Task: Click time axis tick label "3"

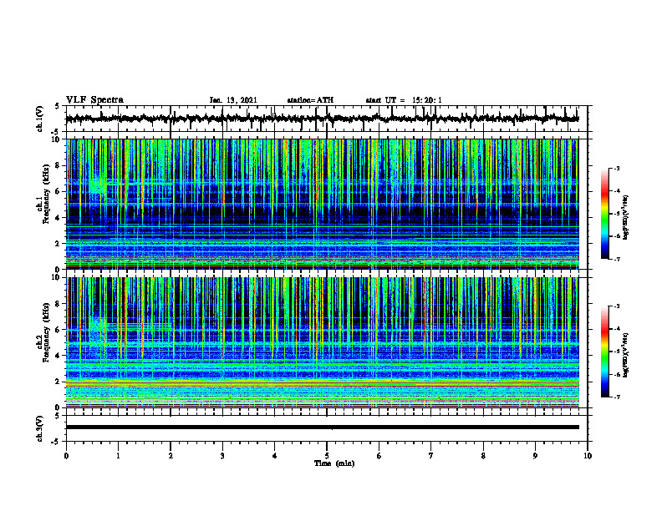Action: click(222, 456)
